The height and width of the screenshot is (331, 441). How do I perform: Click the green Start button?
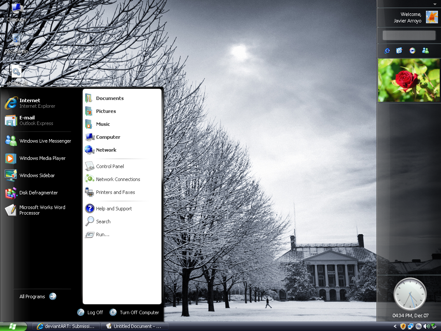pos(13,327)
